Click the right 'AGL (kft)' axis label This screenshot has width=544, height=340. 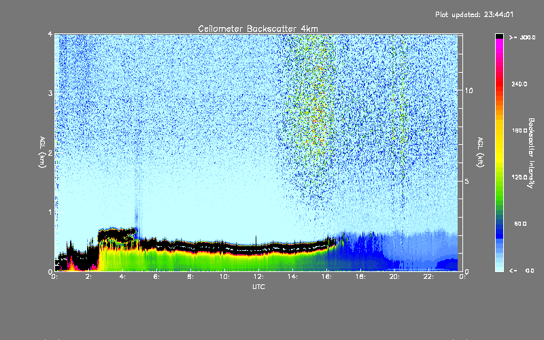(480, 152)
